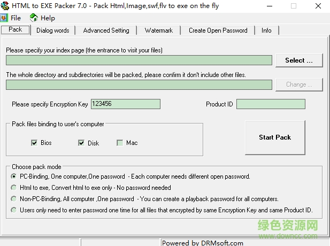Select Non-PC-Binding pack mode
The image size is (330, 246).
tap(14, 199)
